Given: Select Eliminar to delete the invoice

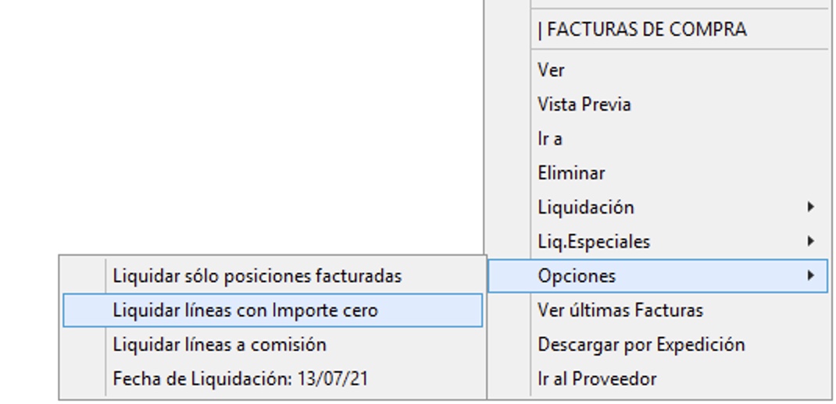Looking at the screenshot, I should click(x=571, y=173).
